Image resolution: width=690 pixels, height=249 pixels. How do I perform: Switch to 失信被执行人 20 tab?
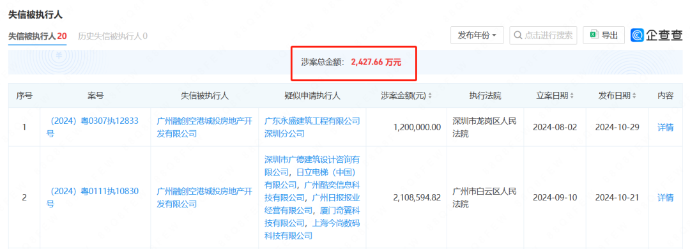pos(38,36)
